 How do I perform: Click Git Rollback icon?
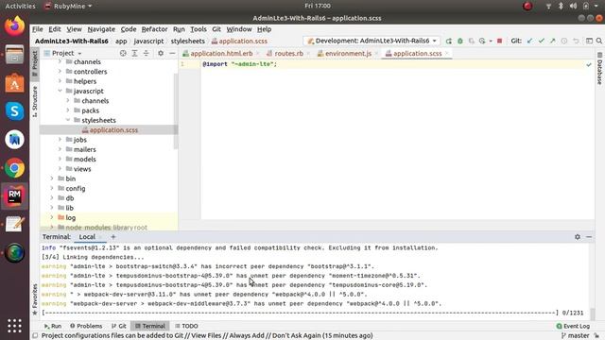tap(576, 41)
